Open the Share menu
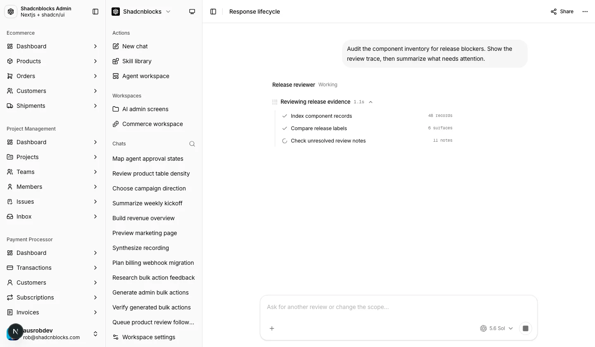The height and width of the screenshot is (347, 595). click(x=562, y=12)
